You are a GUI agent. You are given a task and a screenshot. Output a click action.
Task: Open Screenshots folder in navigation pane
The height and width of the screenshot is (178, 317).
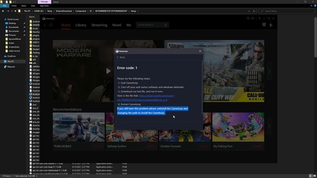click(14, 47)
